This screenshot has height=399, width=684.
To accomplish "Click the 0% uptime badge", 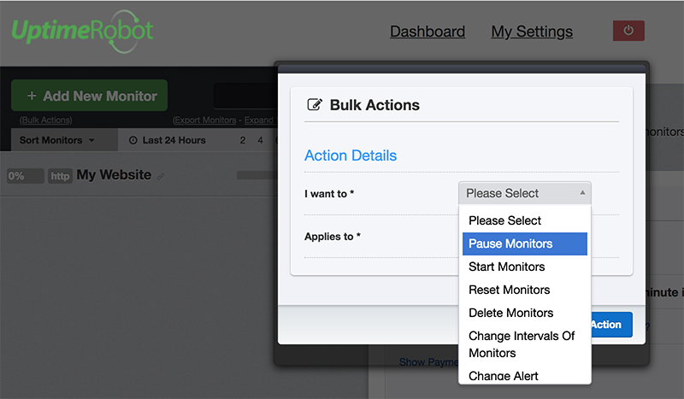I will pyautogui.click(x=26, y=176).
